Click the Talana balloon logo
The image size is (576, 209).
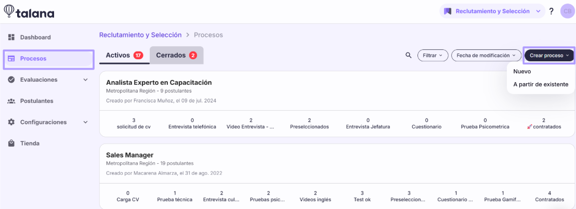pos(9,11)
